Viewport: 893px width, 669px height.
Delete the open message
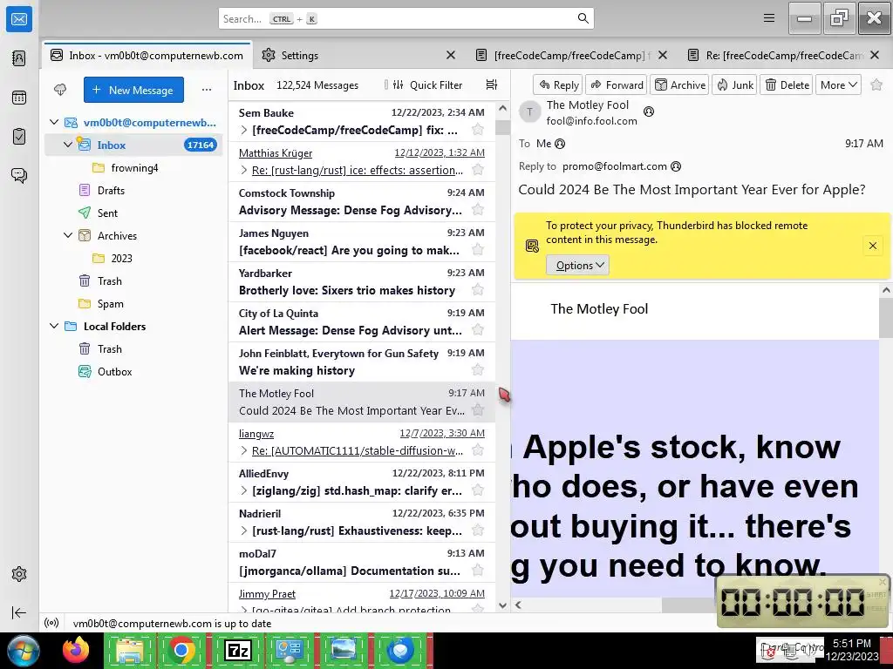tap(787, 84)
